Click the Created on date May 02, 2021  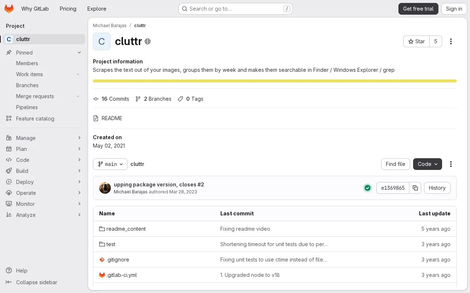109,146
